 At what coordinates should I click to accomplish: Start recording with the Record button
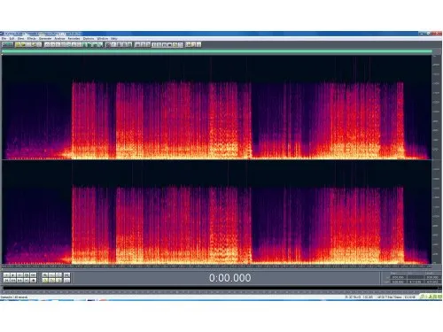coord(33,281)
